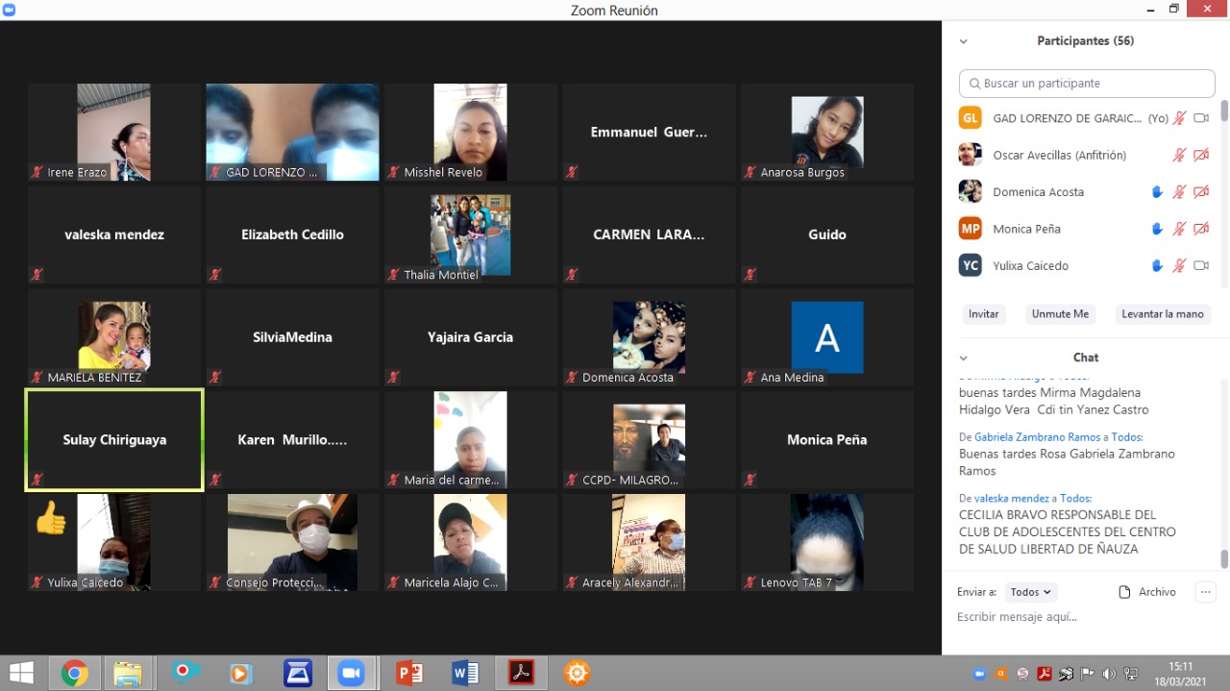Image resolution: width=1230 pixels, height=691 pixels.
Task: Toggle raise hand with Levantar la mano
Action: pyautogui.click(x=1162, y=314)
